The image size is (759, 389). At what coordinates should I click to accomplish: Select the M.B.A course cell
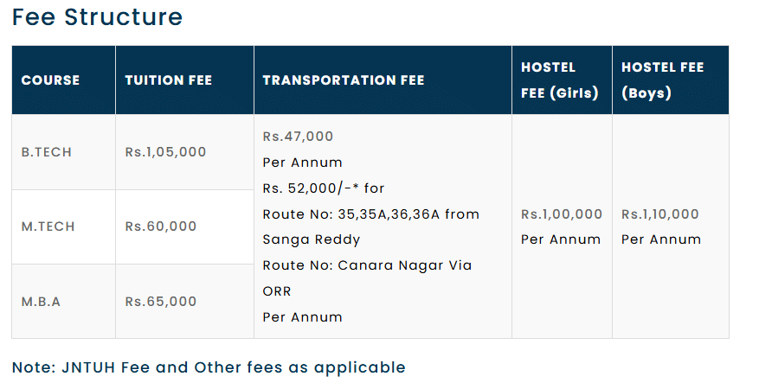pos(43,302)
